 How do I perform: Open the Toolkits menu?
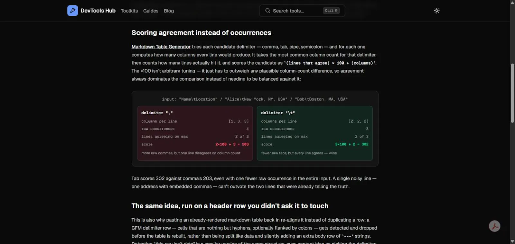pos(129,11)
